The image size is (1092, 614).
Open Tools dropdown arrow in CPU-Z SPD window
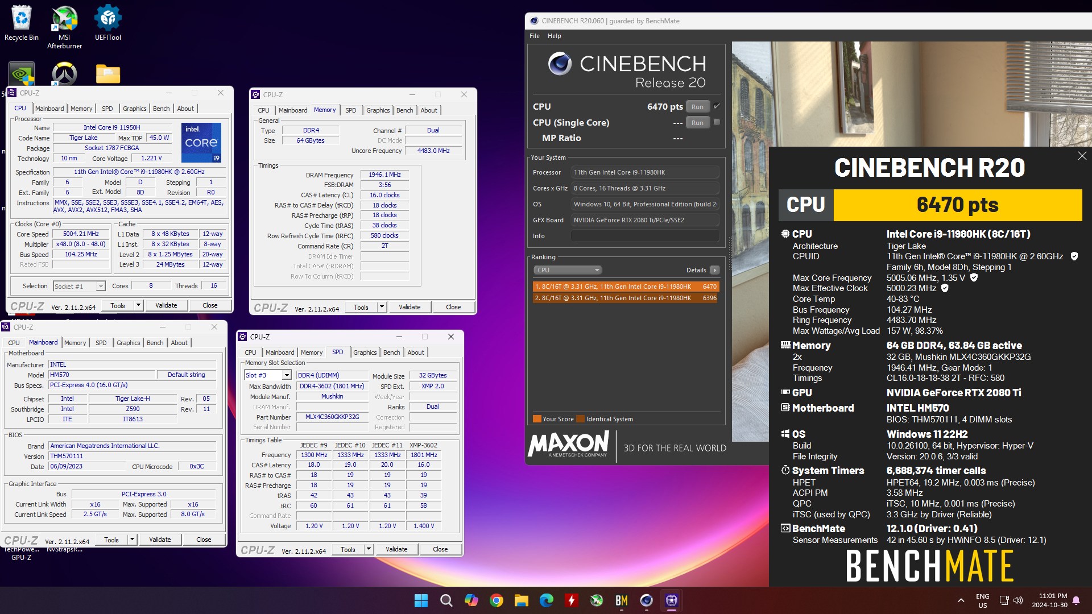pos(369,549)
